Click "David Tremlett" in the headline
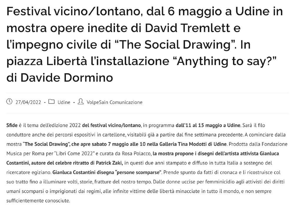Viewport: 295px width, 205px height. coord(188,28)
